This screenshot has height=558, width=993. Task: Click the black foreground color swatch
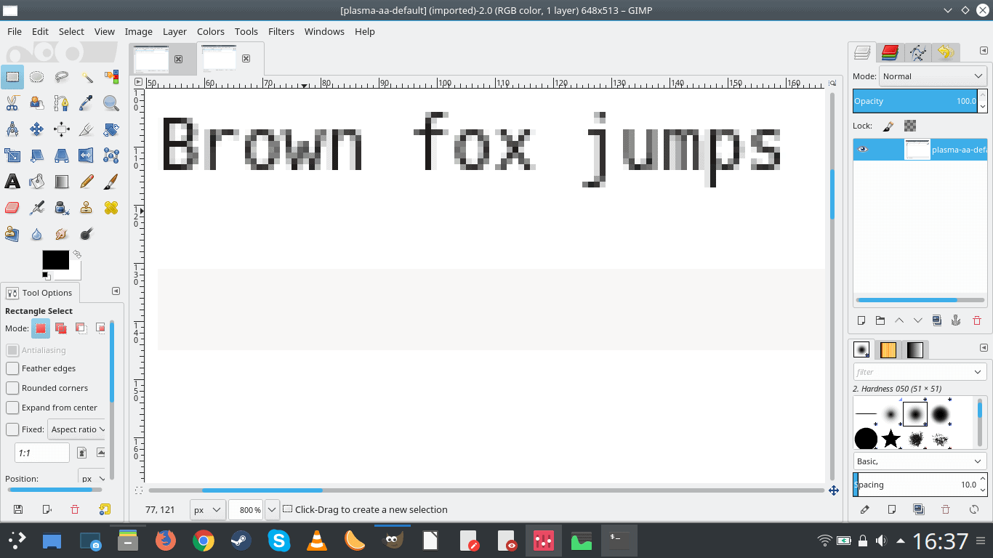click(55, 260)
